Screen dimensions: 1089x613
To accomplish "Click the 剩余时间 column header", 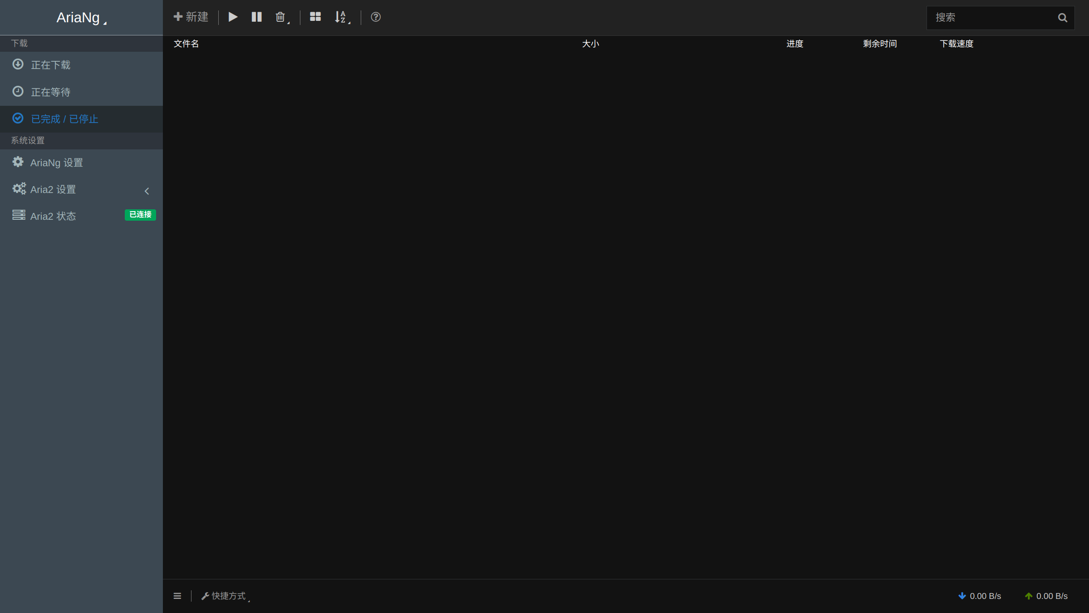I will point(880,44).
